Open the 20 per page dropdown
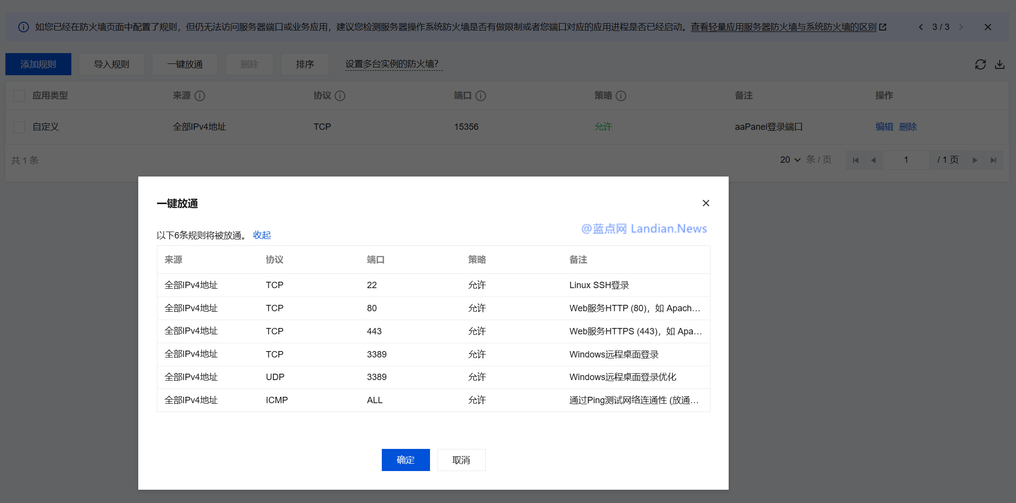 pos(790,160)
